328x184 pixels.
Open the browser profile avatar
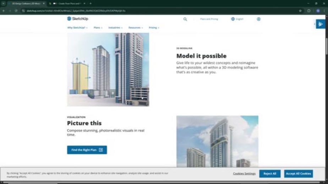(x=318, y=11)
